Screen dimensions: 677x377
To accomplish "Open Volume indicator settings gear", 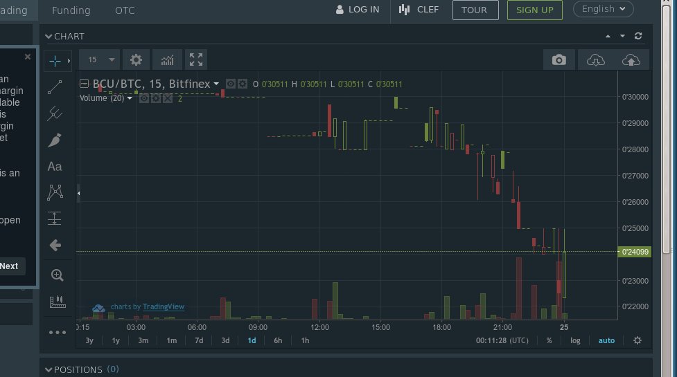I will point(156,98).
